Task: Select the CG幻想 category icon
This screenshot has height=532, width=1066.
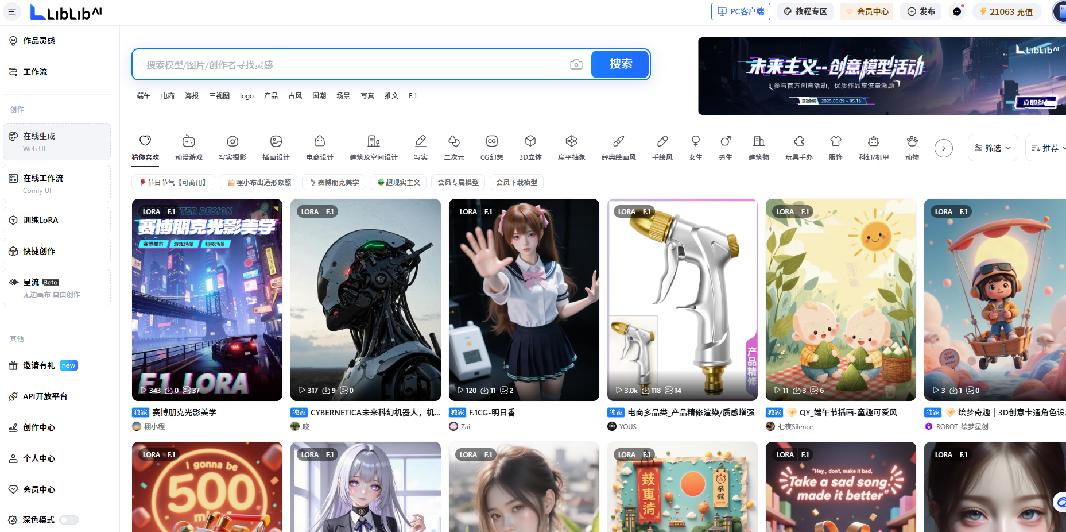Action: pyautogui.click(x=492, y=141)
